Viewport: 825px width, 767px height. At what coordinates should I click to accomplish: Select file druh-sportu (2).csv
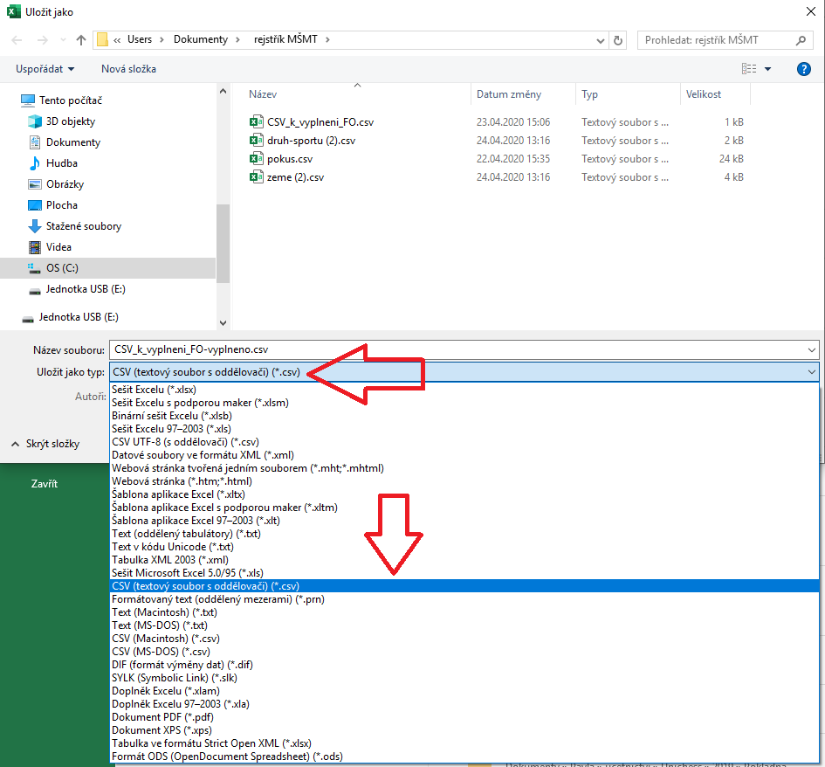(311, 141)
